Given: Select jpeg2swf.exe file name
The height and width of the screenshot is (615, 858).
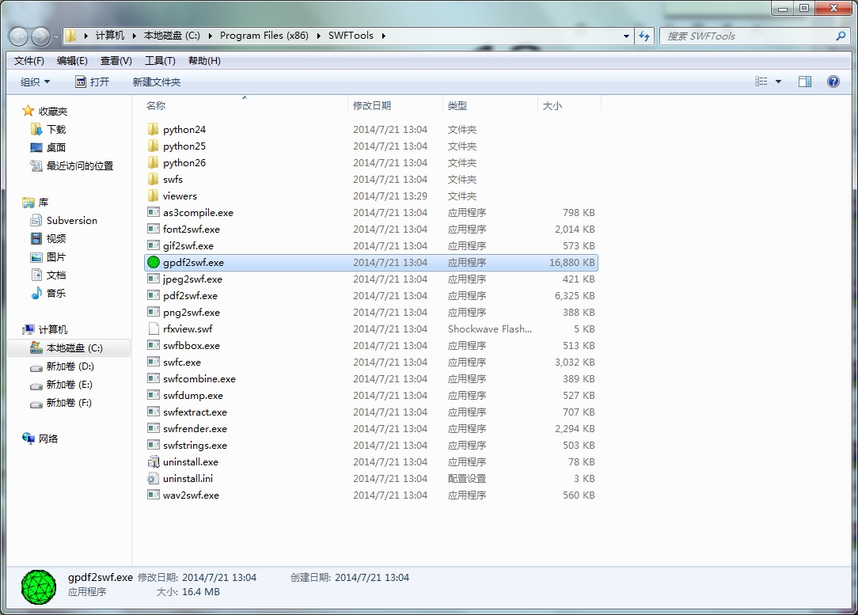Looking at the screenshot, I should (x=192, y=279).
